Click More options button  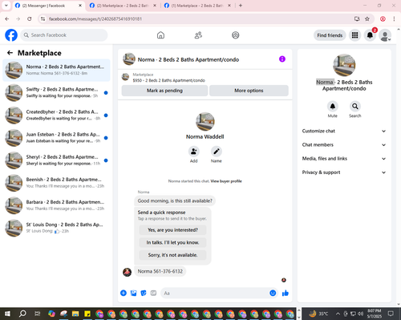249,91
